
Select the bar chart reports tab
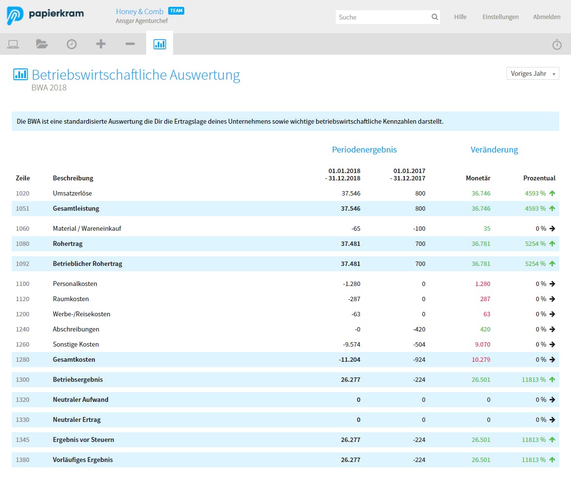pos(159,44)
